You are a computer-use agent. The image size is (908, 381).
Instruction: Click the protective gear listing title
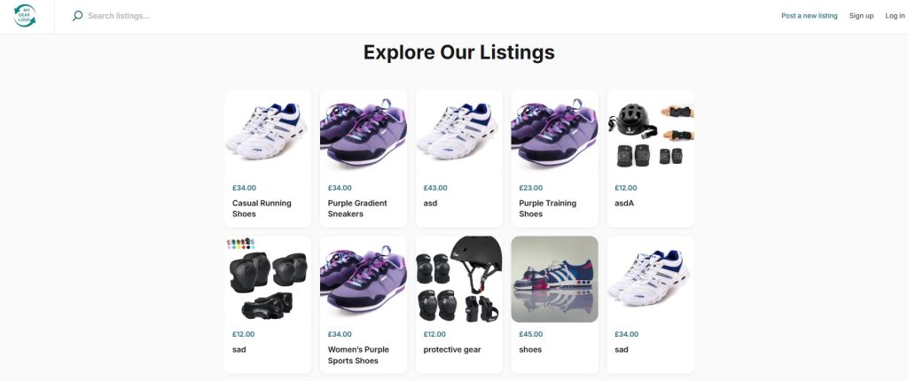coord(452,350)
